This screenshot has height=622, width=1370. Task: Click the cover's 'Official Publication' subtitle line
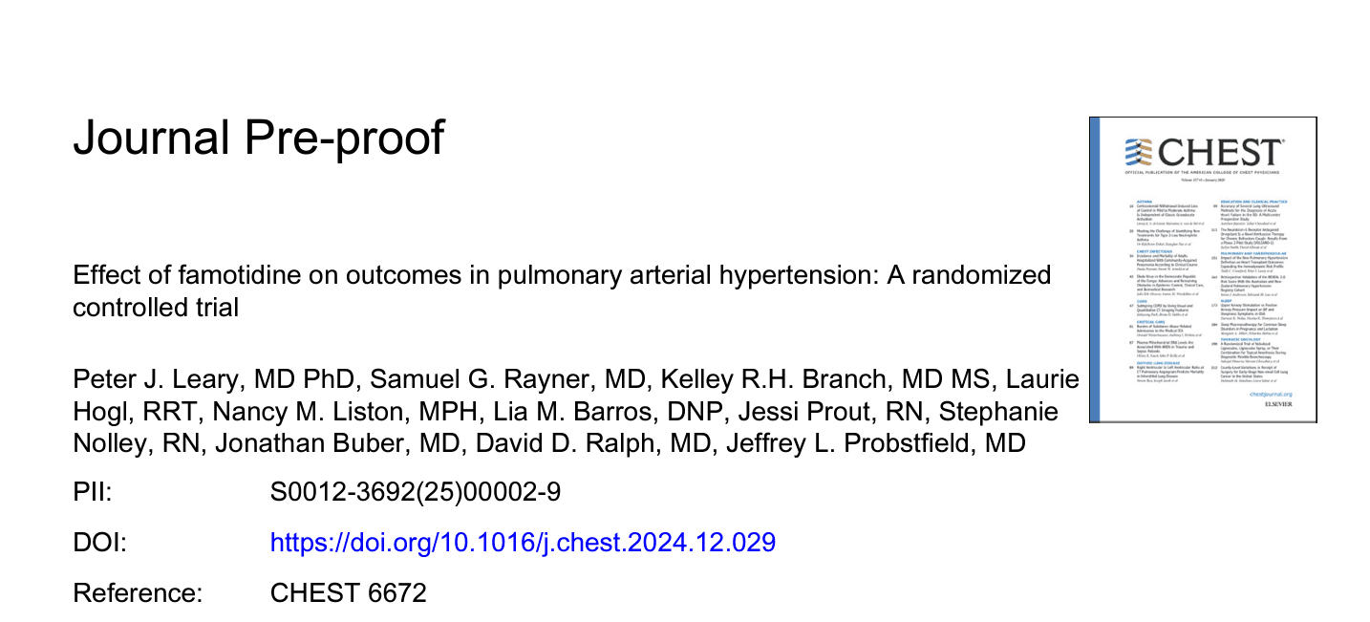pos(1204,173)
